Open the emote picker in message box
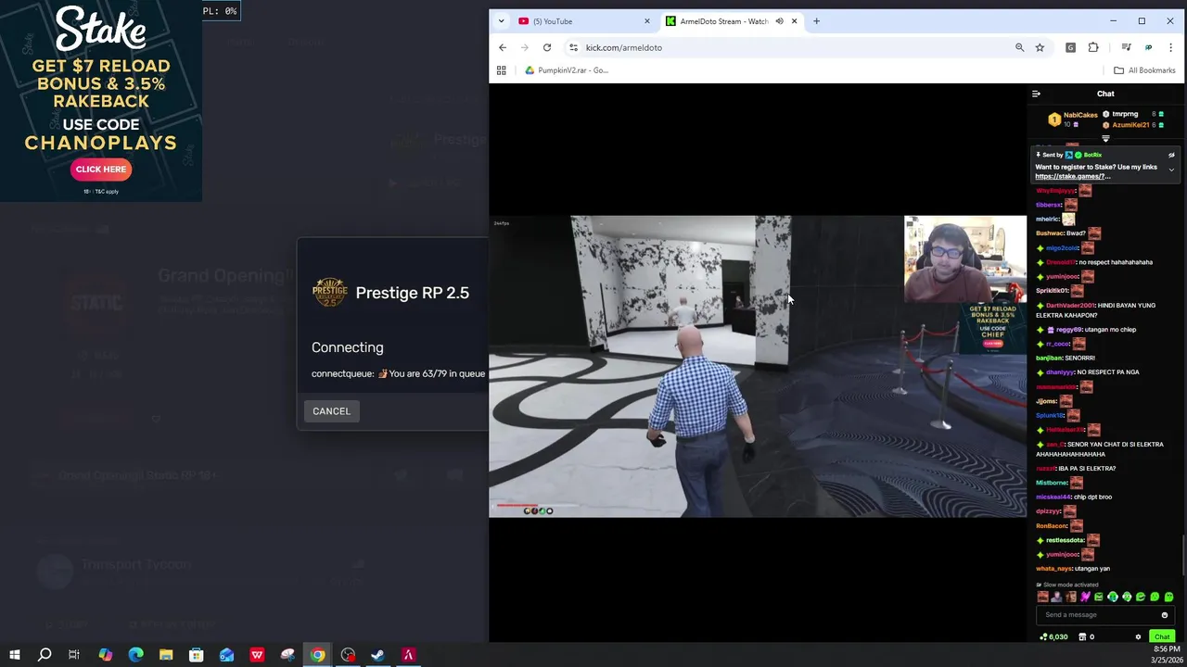The height and width of the screenshot is (667, 1187). click(x=1165, y=615)
